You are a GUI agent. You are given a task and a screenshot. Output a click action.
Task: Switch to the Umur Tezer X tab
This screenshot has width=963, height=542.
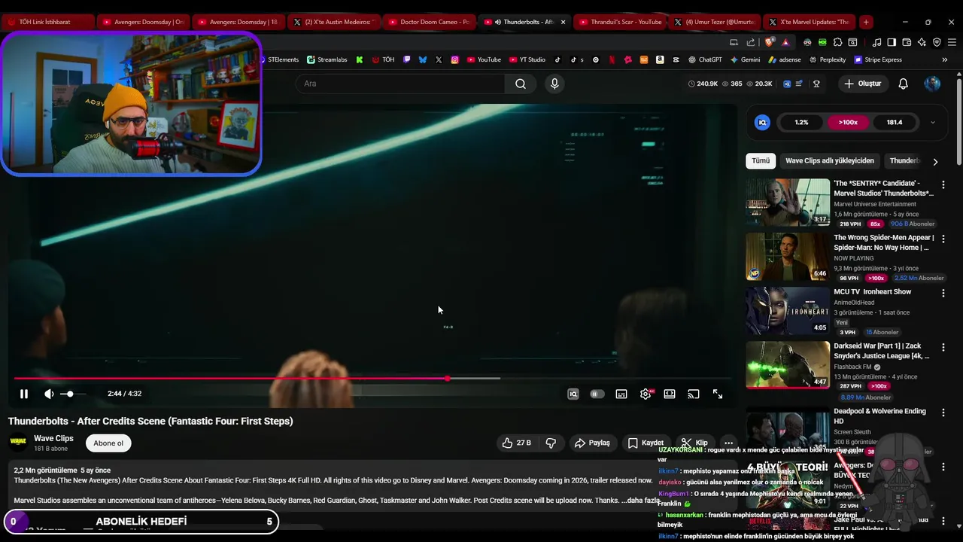point(714,22)
